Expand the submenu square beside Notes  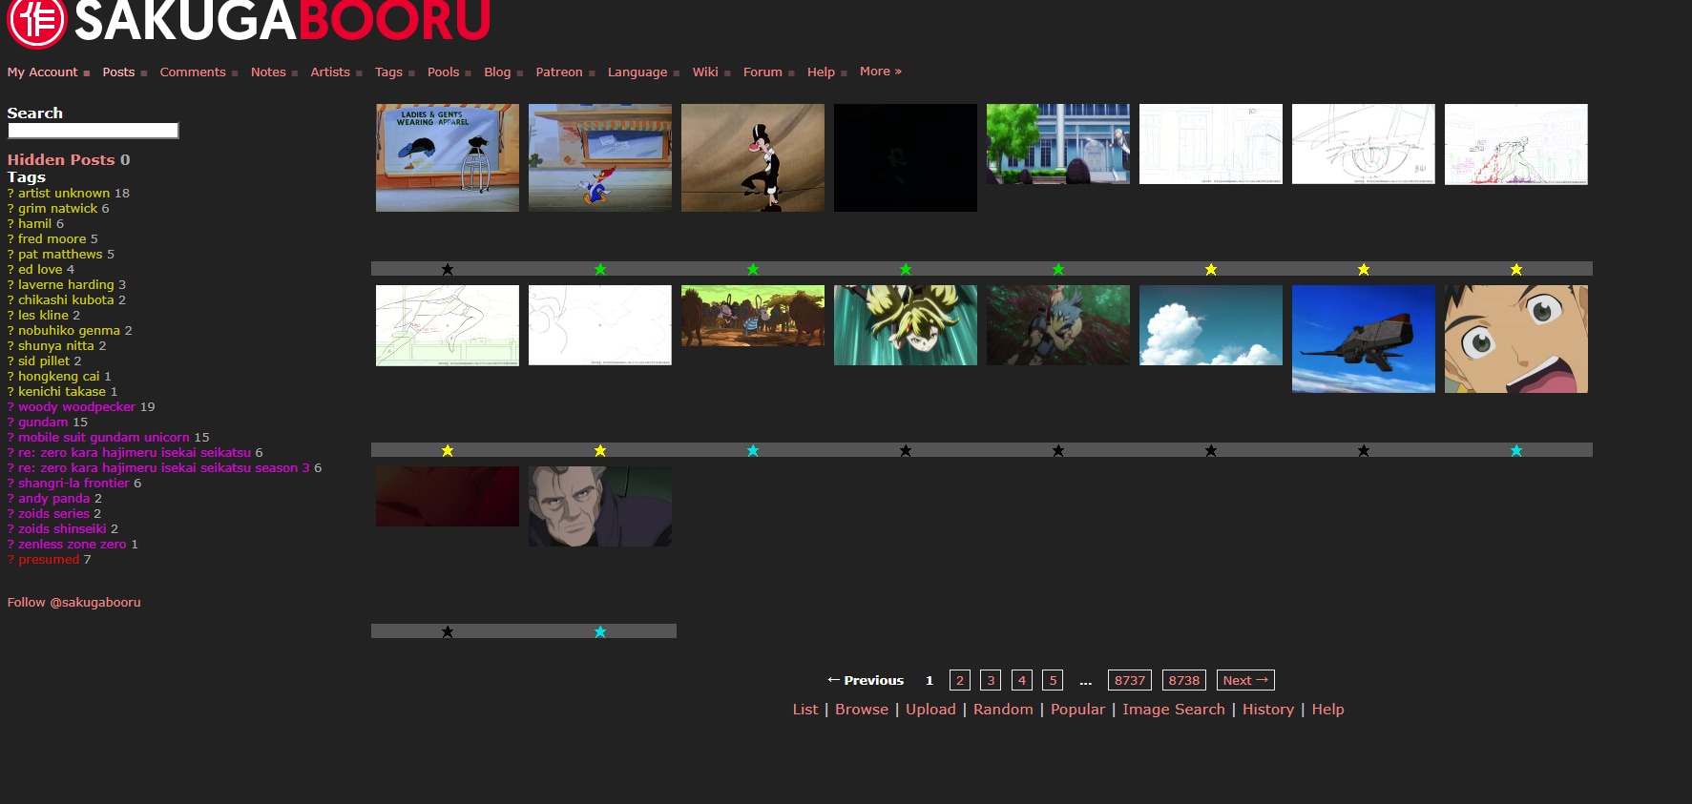coord(295,73)
